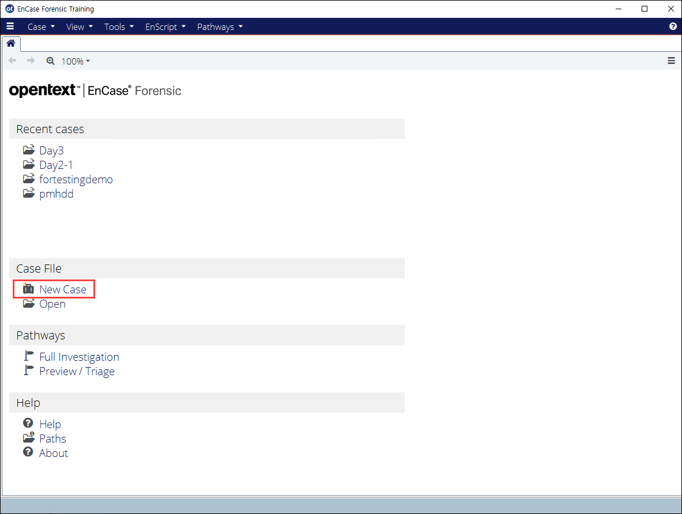Open the EnScript menu
The image size is (682, 514).
tap(165, 27)
